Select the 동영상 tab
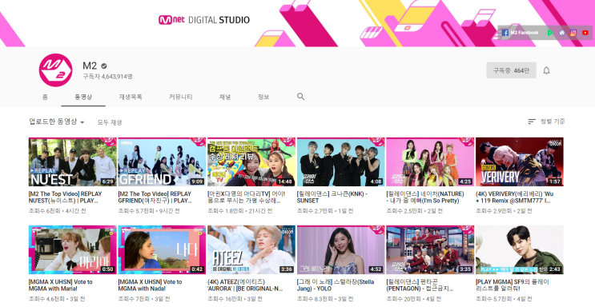This screenshot has height=307, width=595. 83,97
